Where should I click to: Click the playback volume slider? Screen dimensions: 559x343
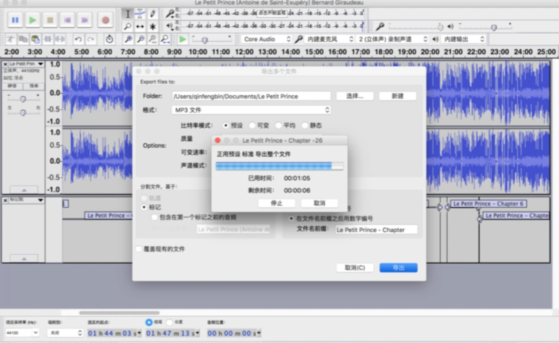point(486,27)
